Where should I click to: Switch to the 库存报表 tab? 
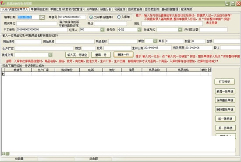click(92, 9)
